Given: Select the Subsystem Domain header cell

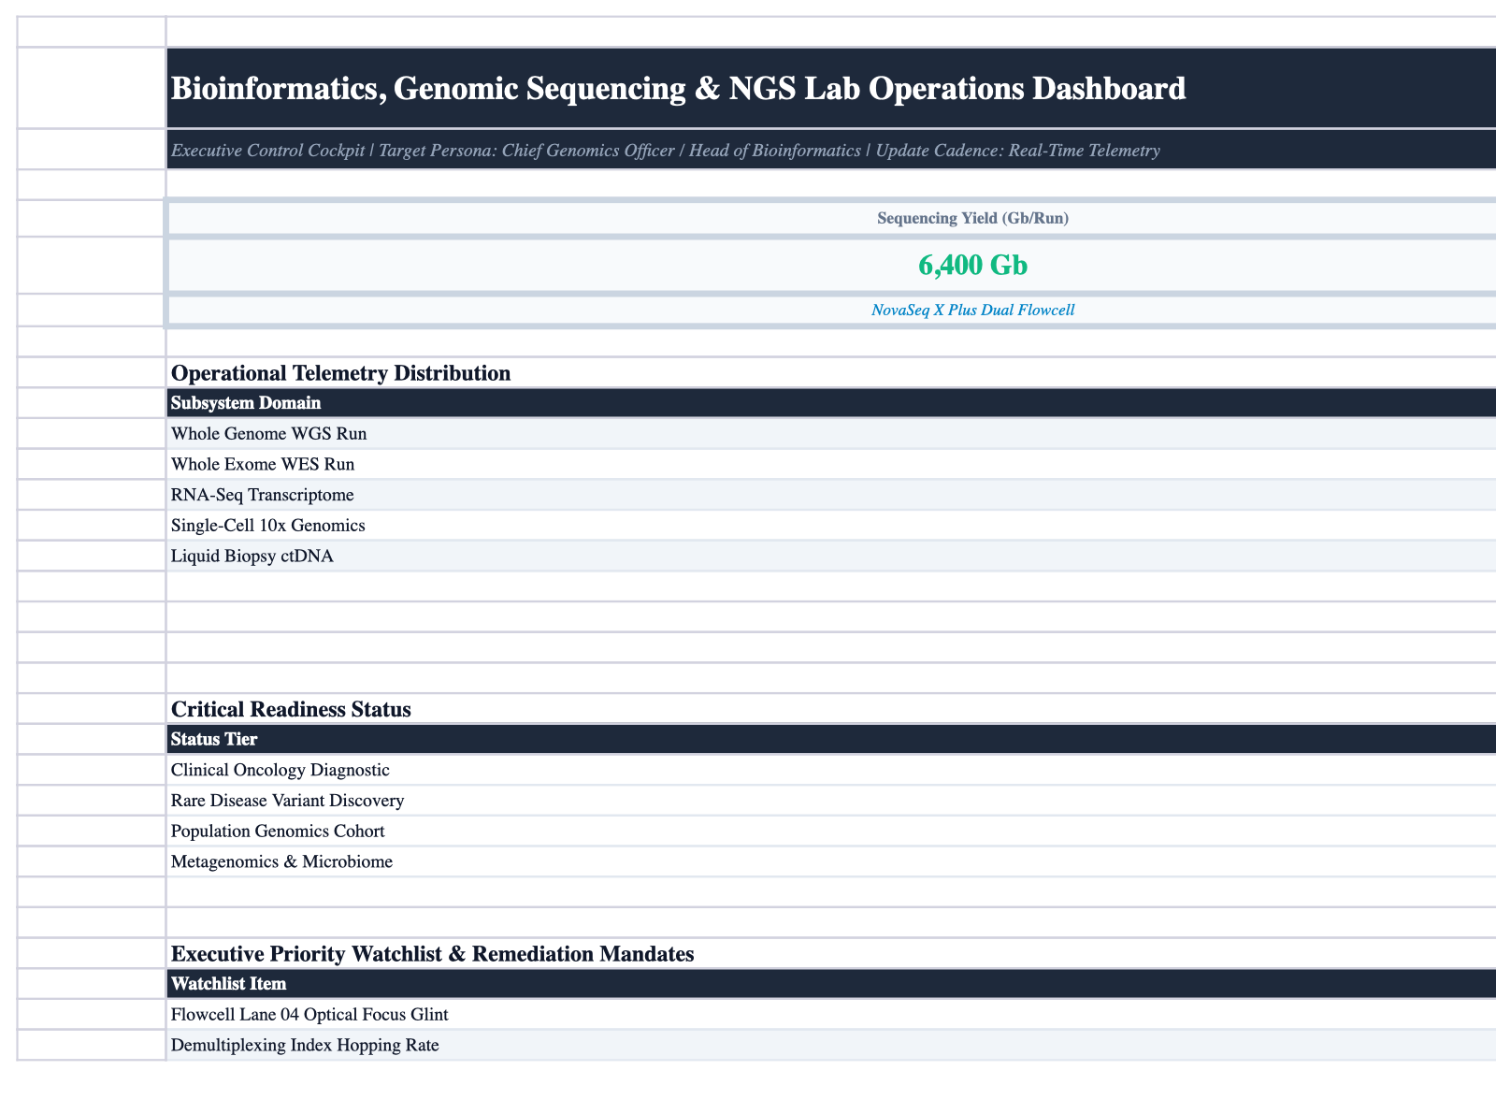Looking at the screenshot, I should [x=831, y=403].
